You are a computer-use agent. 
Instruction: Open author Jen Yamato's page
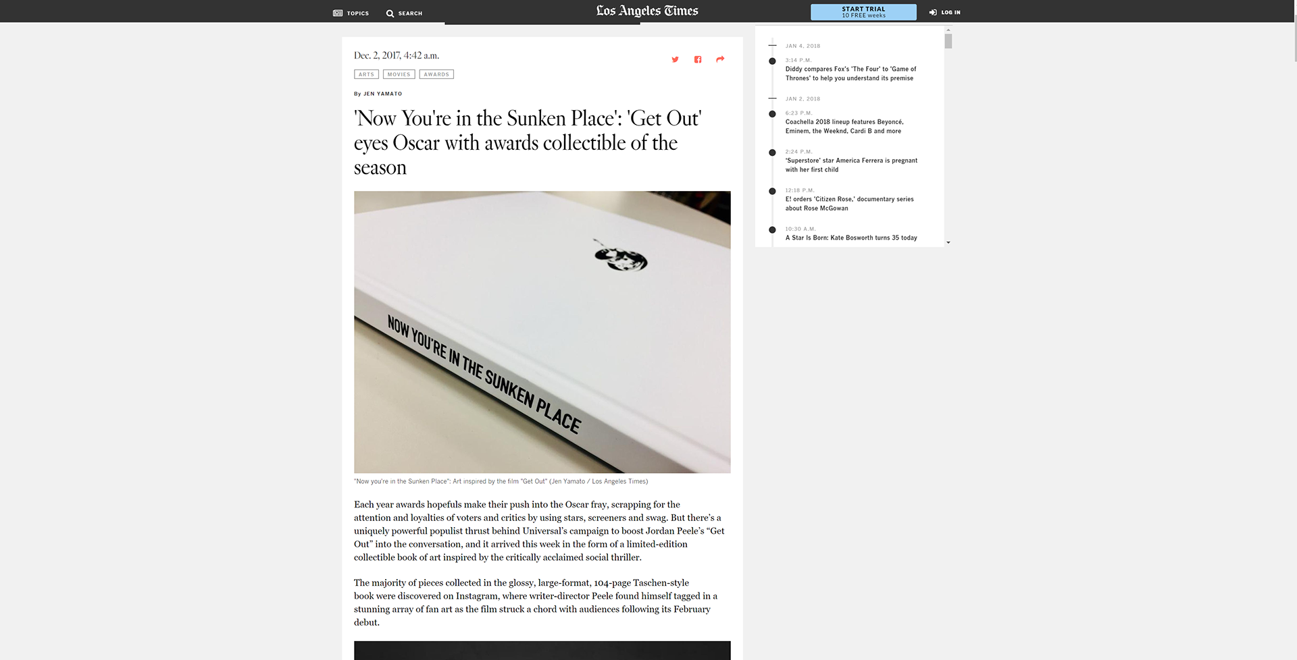click(382, 94)
